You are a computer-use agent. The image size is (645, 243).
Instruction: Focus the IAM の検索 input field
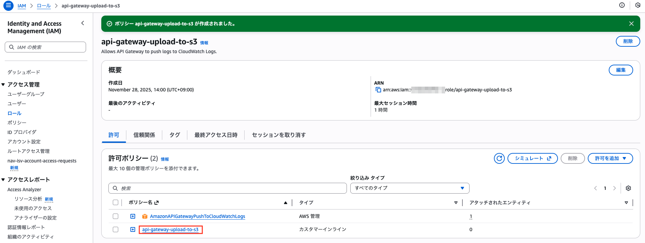45,47
